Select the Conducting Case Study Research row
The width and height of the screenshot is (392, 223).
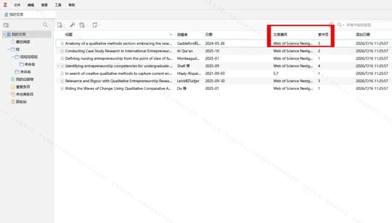click(223, 51)
